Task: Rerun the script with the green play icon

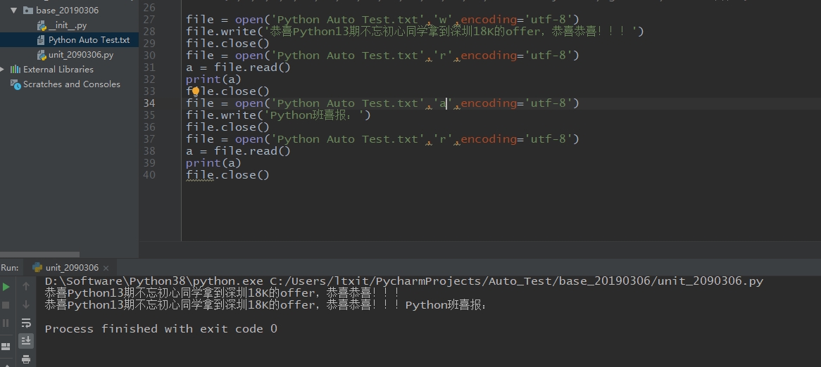Action: pos(6,287)
